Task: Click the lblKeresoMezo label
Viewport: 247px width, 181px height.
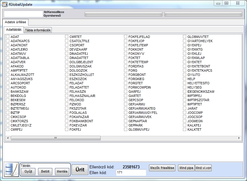Action: tap(54, 12)
